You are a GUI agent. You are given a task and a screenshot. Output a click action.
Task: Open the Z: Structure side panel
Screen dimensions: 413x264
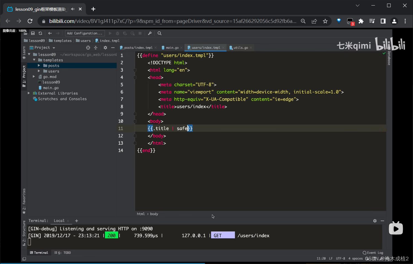[x=24, y=233]
